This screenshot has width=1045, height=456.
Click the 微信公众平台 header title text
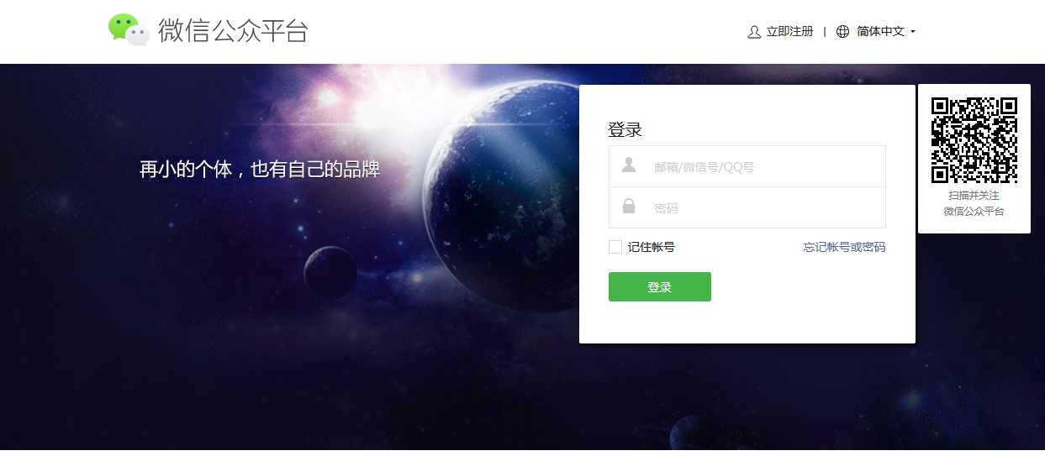[x=233, y=31]
